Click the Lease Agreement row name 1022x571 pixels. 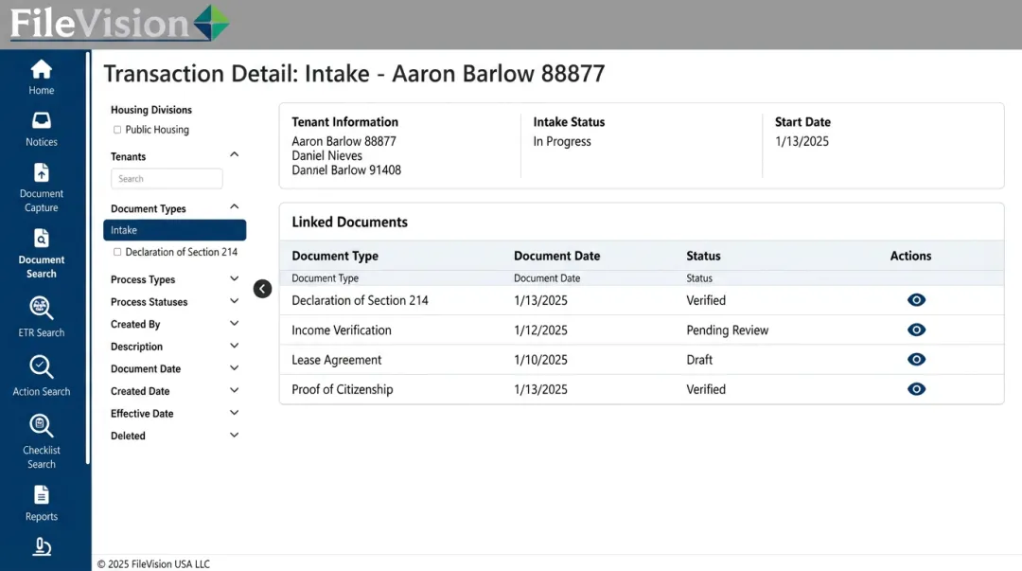336,360
